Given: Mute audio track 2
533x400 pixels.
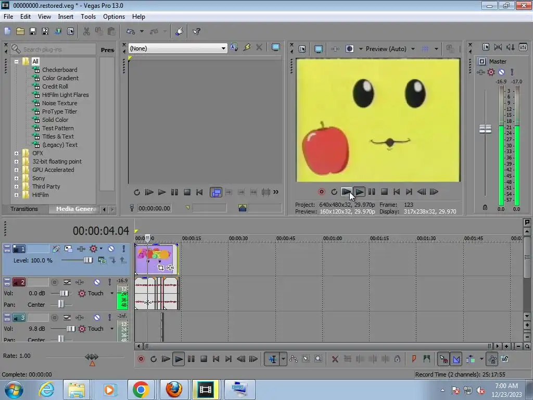Looking at the screenshot, I should click(x=97, y=282).
